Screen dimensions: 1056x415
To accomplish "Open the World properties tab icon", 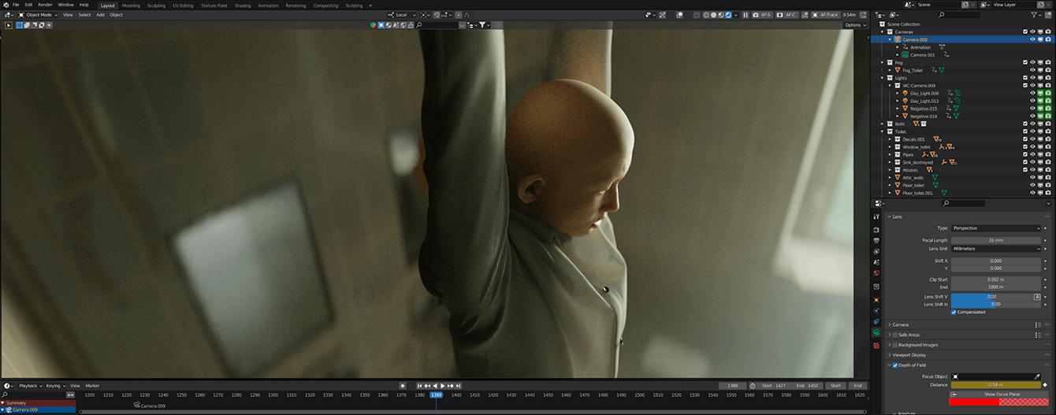I will coord(876,273).
